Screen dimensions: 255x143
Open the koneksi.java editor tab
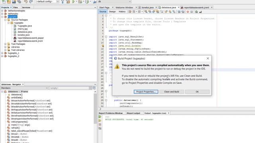[x=147, y=8]
